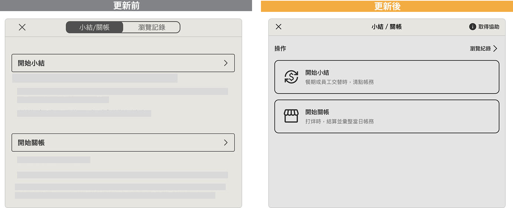
Task: Click the 開始小結 card title in the updated panel
Action: [317, 73]
